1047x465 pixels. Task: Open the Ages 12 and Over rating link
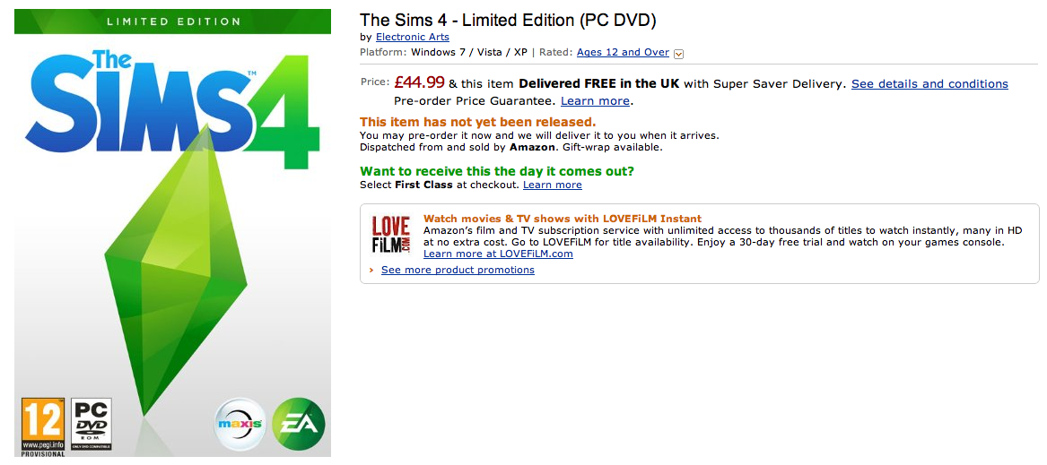[623, 53]
